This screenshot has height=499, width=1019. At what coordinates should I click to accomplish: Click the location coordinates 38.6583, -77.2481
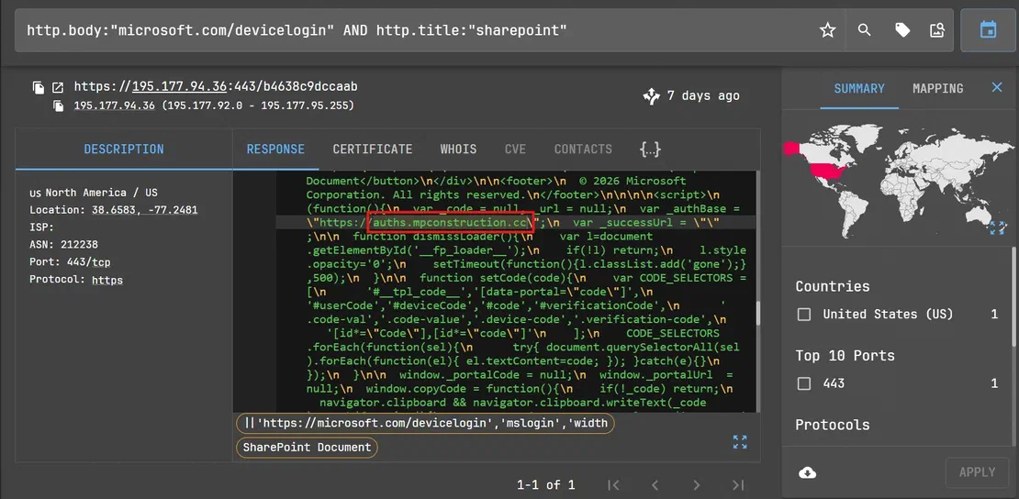[145, 210]
